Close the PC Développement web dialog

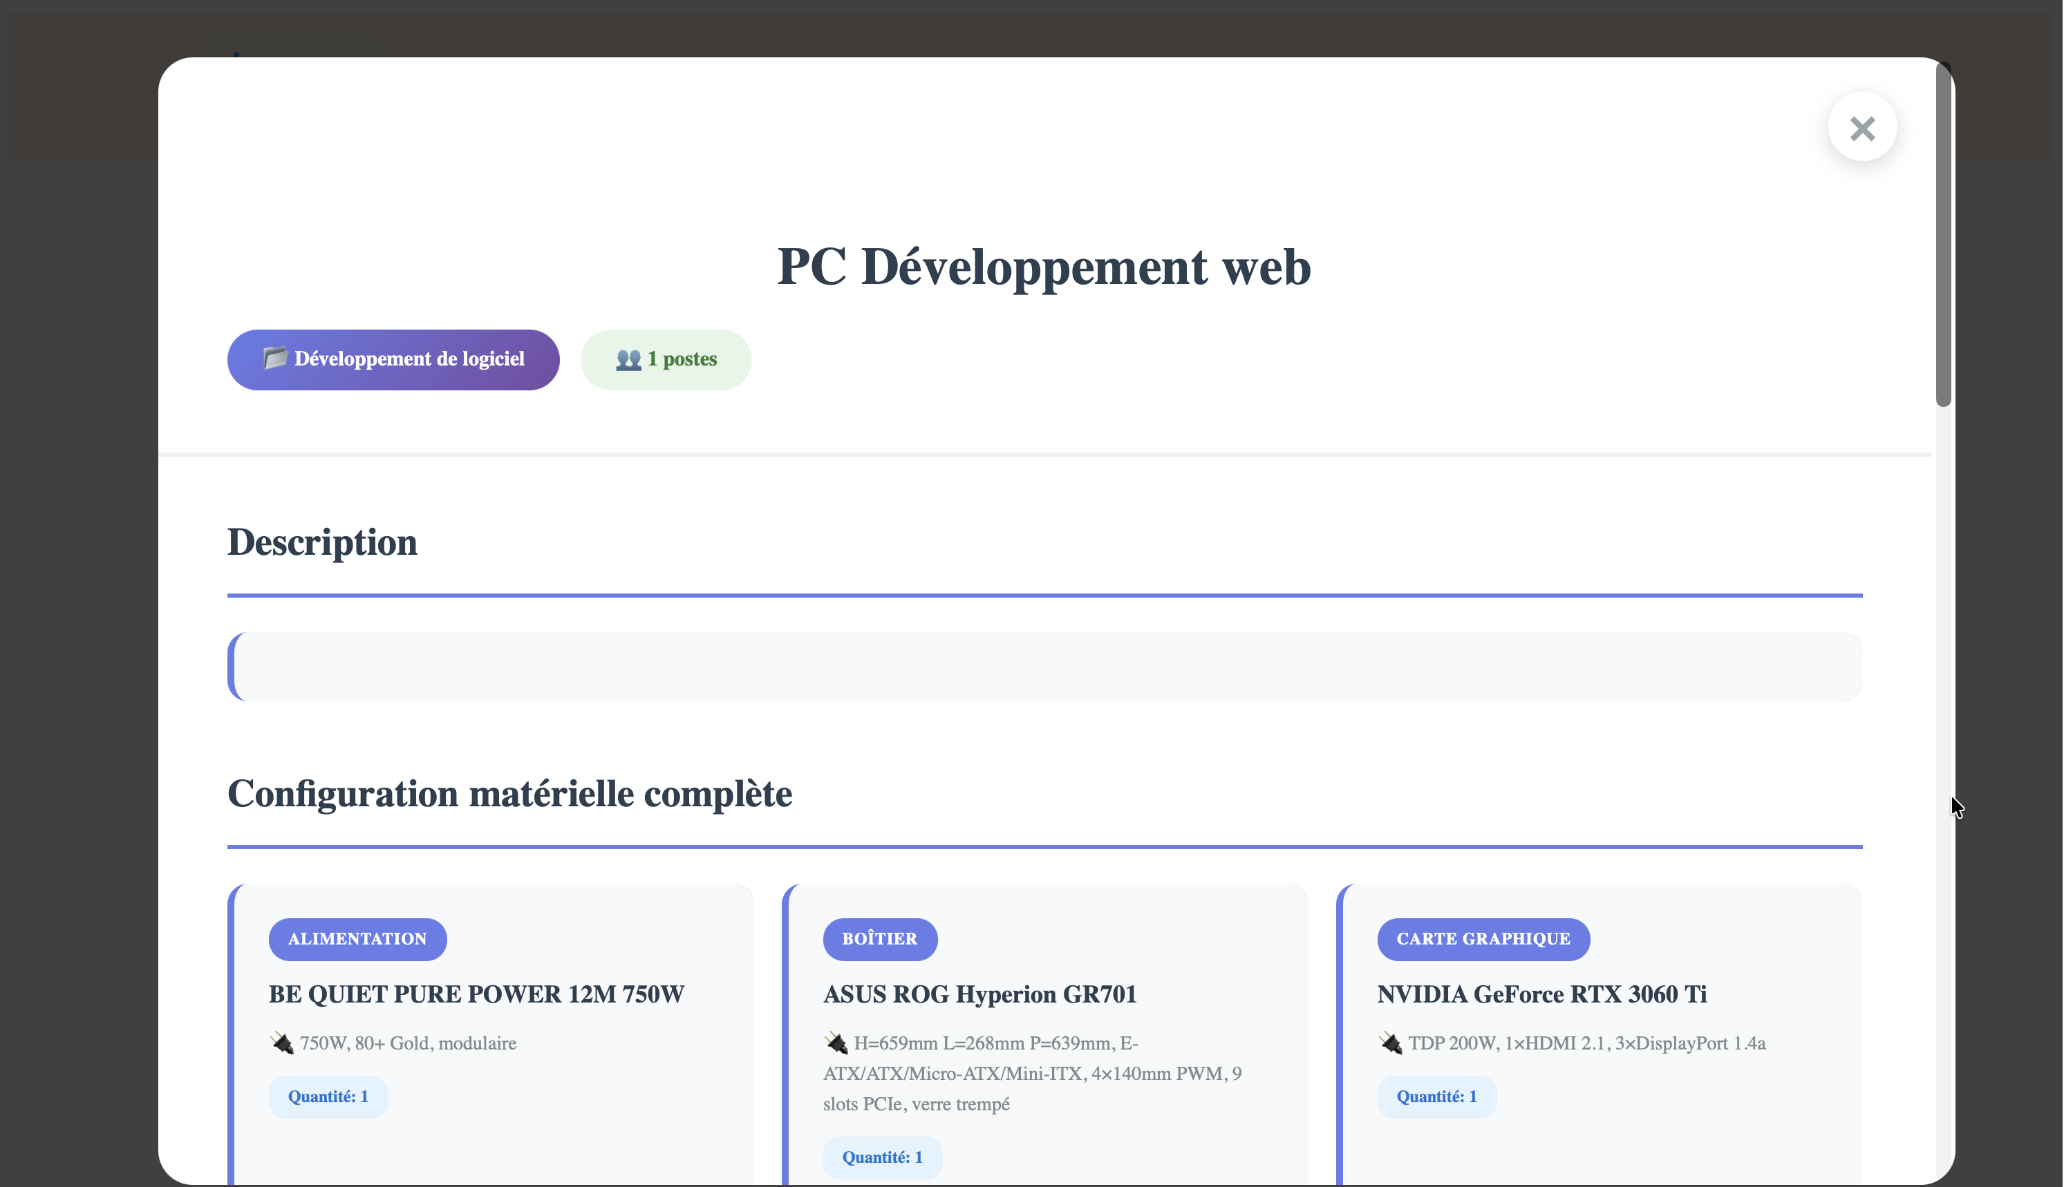pos(1861,127)
